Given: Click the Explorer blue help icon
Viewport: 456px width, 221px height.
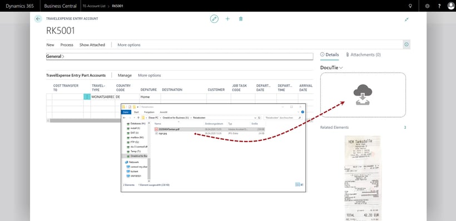Looking at the screenshot, I should 303,112.
